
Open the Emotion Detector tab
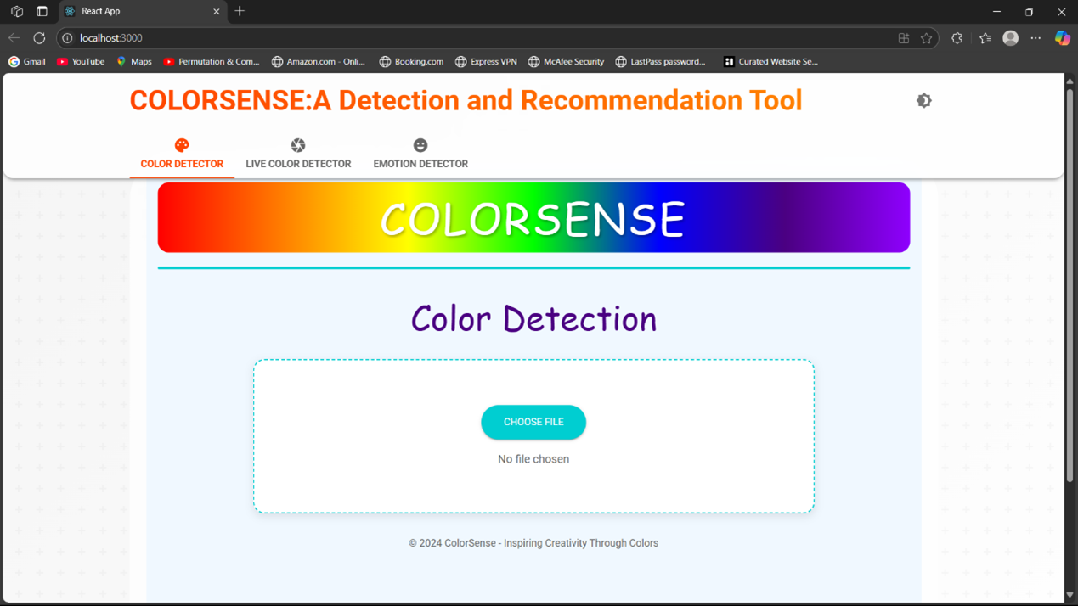point(420,154)
